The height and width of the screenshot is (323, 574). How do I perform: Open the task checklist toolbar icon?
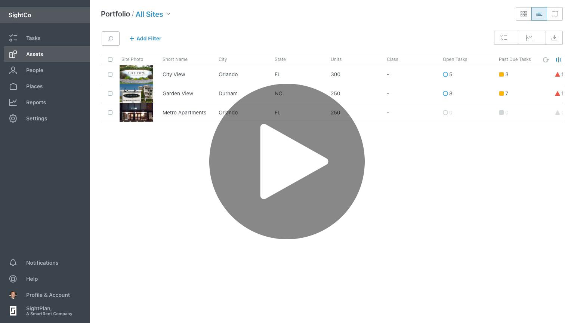(504, 38)
